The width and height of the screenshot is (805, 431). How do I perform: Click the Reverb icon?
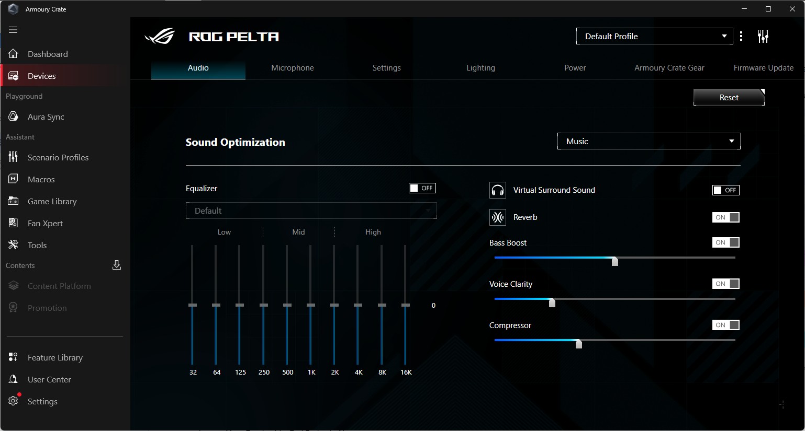(x=498, y=217)
